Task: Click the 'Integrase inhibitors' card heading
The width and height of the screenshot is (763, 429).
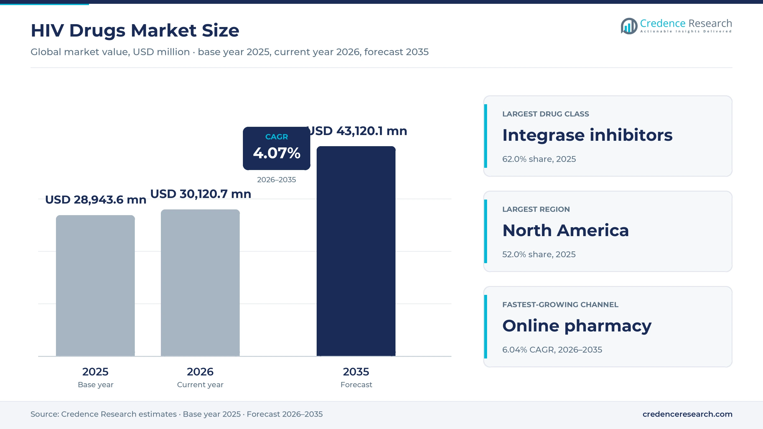Action: click(x=588, y=135)
